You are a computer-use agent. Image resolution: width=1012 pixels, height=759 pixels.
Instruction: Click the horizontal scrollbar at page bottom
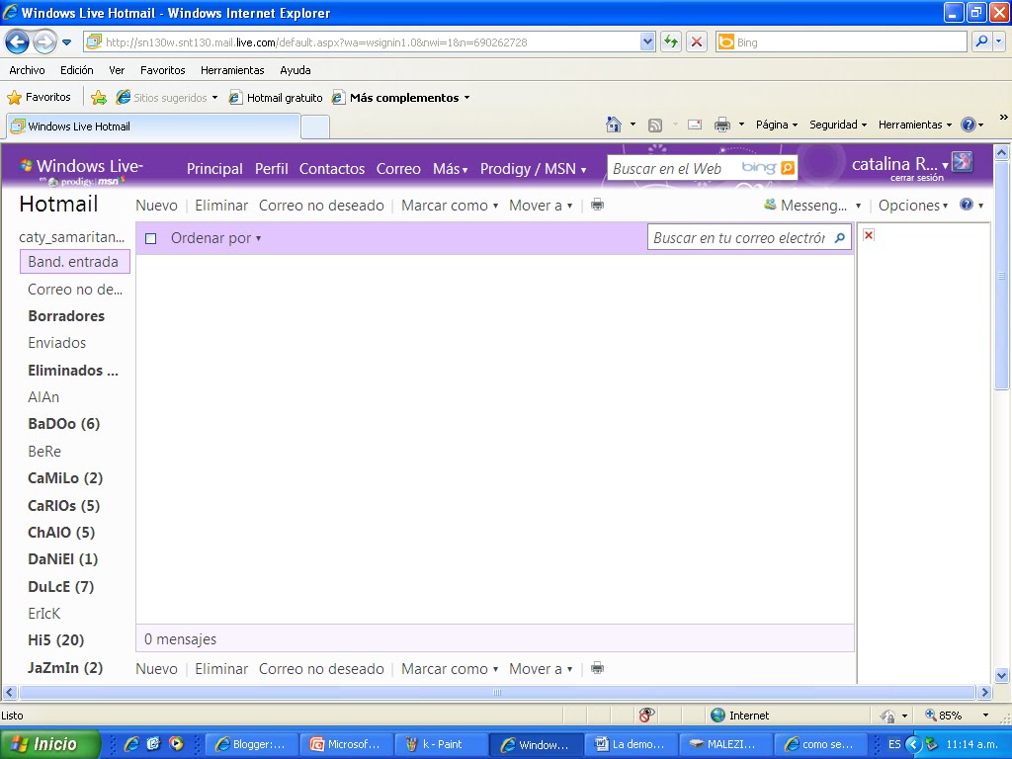pyautogui.click(x=496, y=693)
